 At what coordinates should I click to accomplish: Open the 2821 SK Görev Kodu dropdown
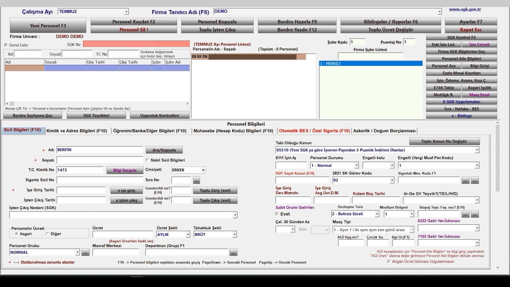click(x=392, y=180)
